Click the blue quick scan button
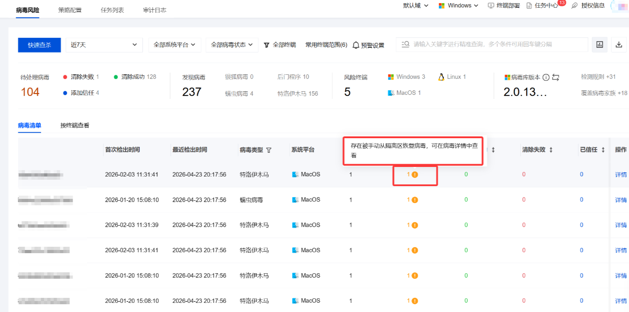Viewport: 629px width, 312px height. coord(39,45)
